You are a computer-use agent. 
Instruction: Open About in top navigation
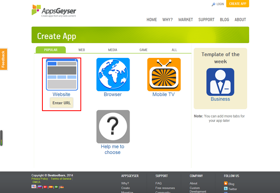[240, 20]
